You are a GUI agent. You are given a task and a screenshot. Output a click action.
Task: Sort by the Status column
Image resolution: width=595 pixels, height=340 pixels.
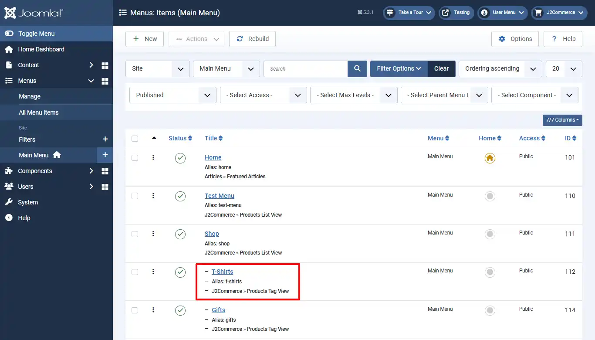coord(180,138)
